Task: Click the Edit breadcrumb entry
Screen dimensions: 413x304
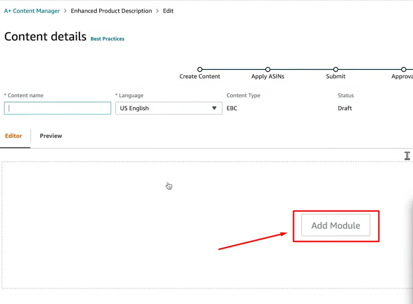Action: (x=168, y=11)
